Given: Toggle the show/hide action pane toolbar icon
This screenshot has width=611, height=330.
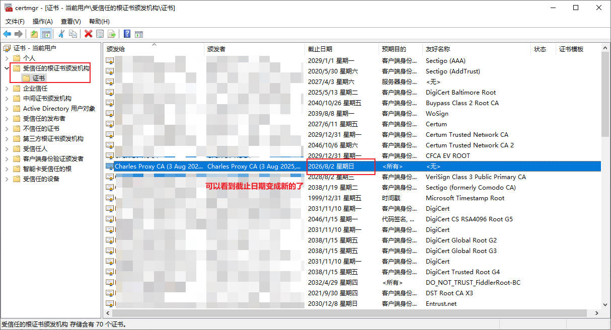Looking at the screenshot, I should (x=139, y=34).
